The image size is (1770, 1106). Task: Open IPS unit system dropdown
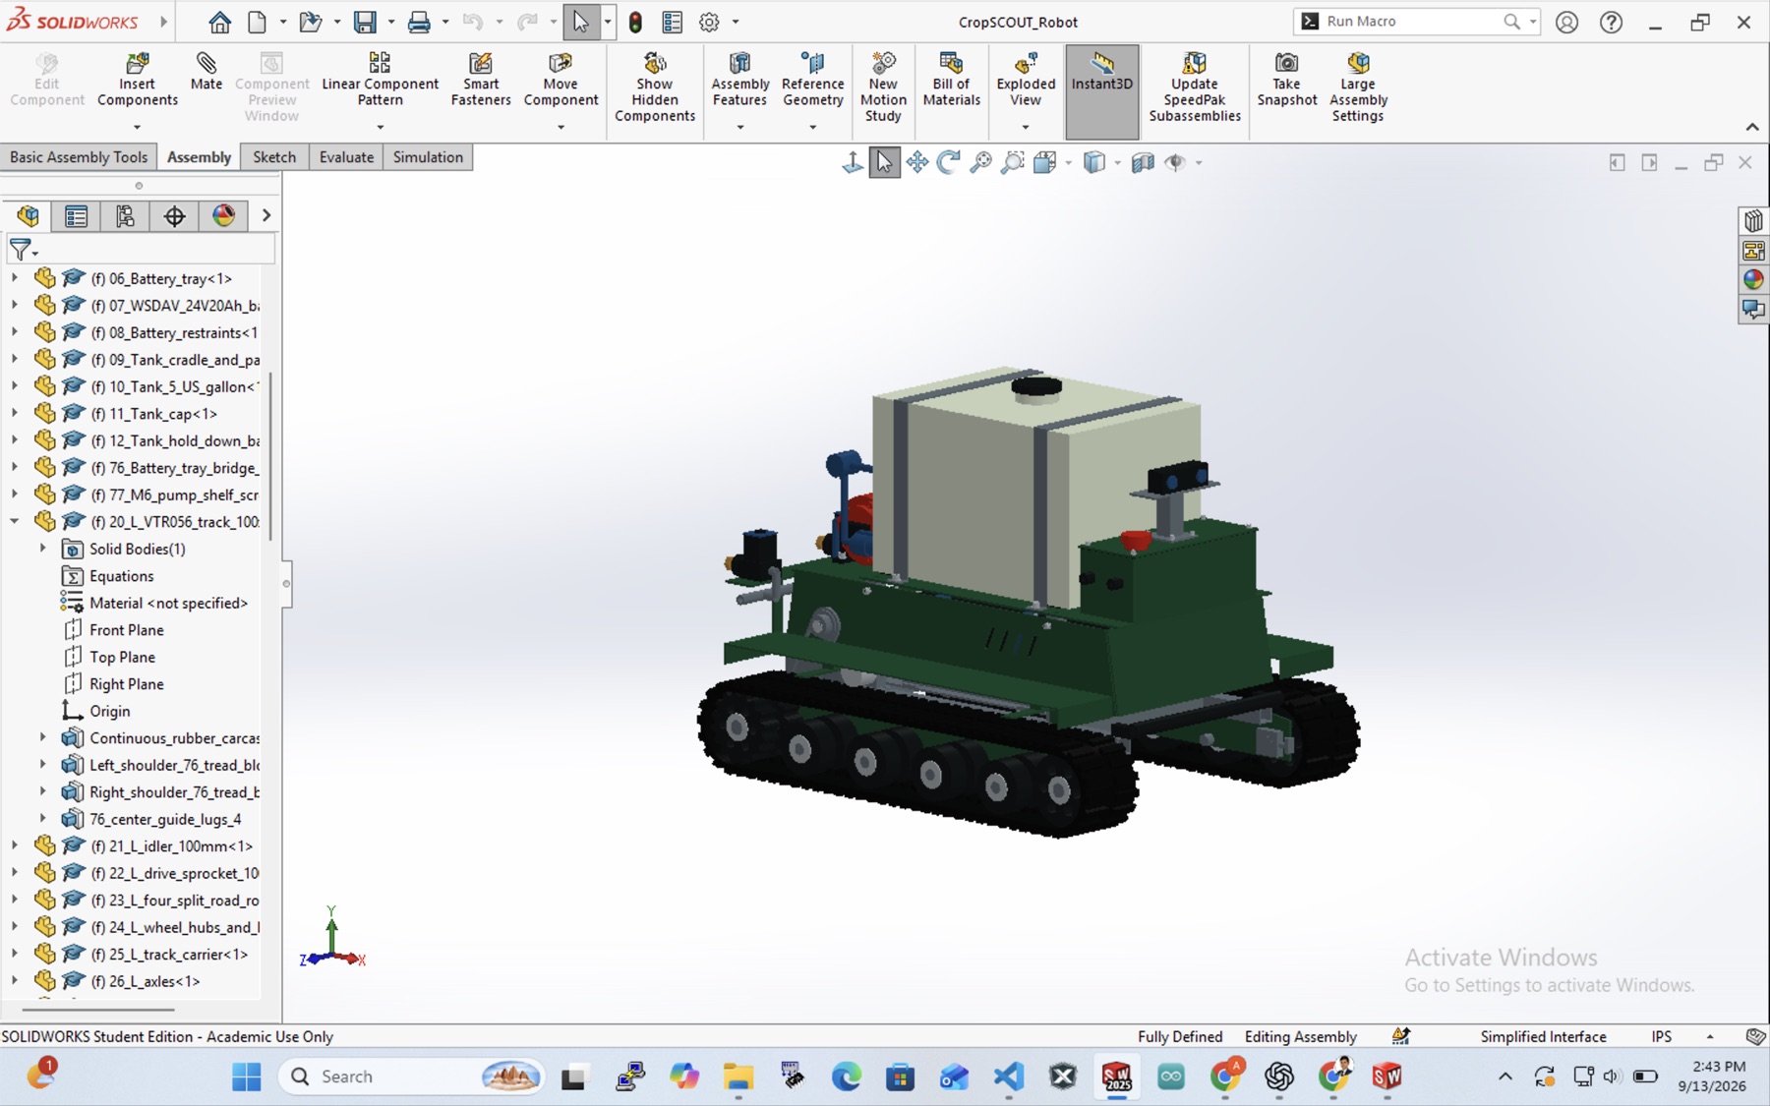(1710, 1036)
